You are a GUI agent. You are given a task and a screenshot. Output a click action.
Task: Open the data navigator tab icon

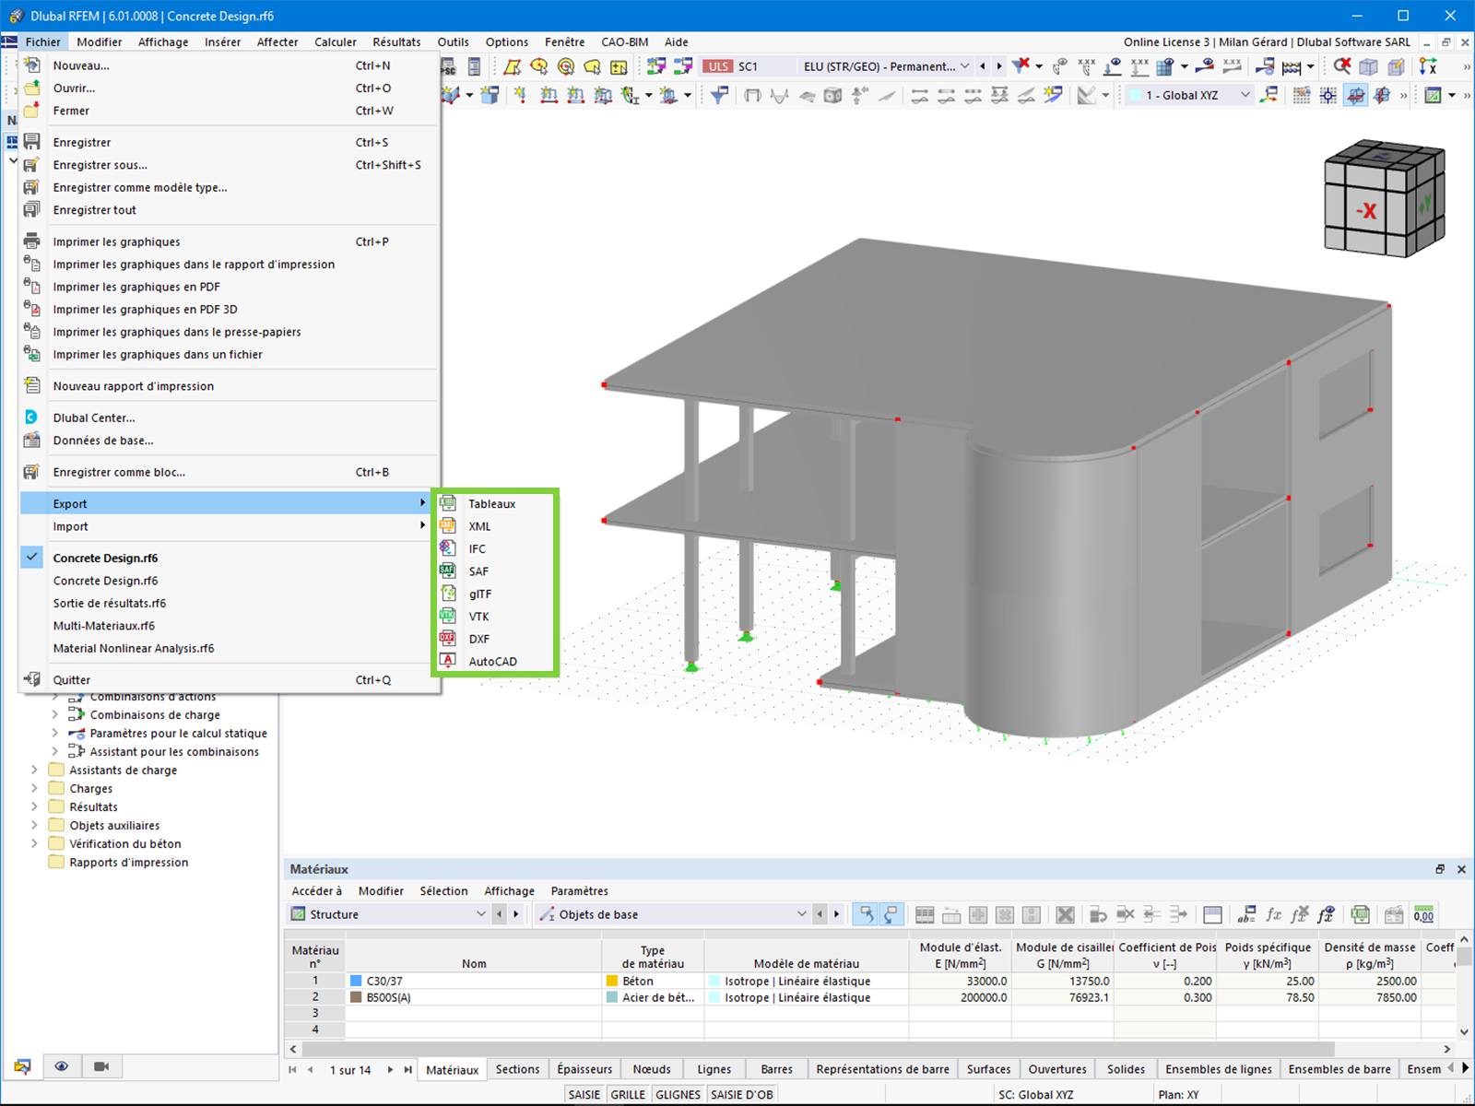[x=22, y=1066]
